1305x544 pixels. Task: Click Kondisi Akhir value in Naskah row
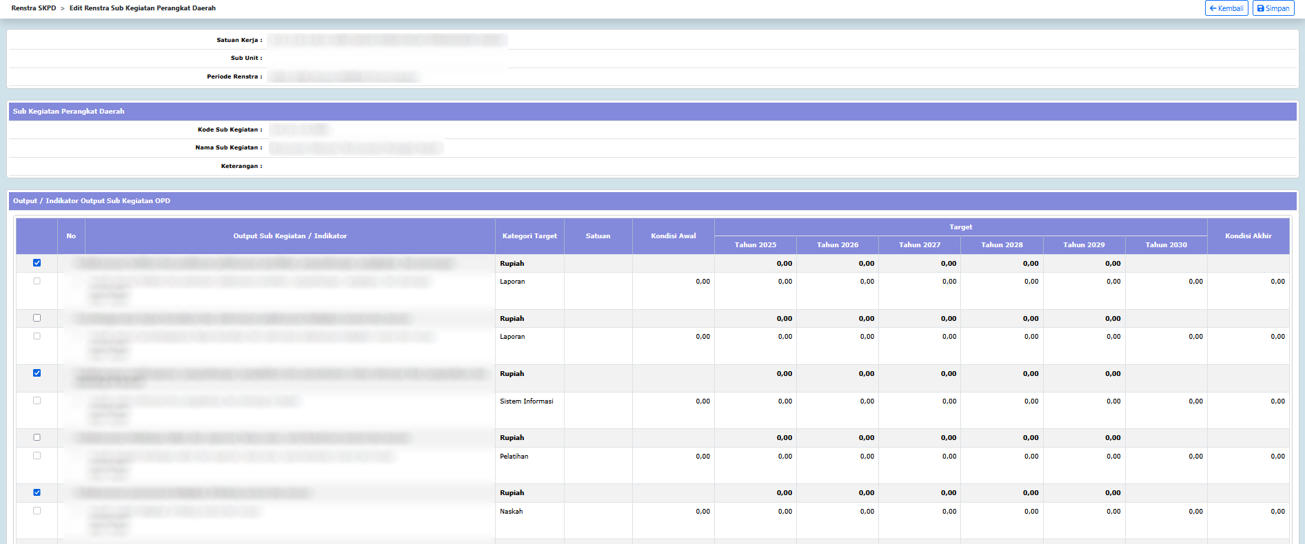click(1277, 512)
